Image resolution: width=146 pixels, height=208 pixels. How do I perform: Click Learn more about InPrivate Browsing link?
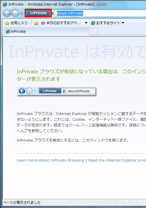click(x=50, y=160)
